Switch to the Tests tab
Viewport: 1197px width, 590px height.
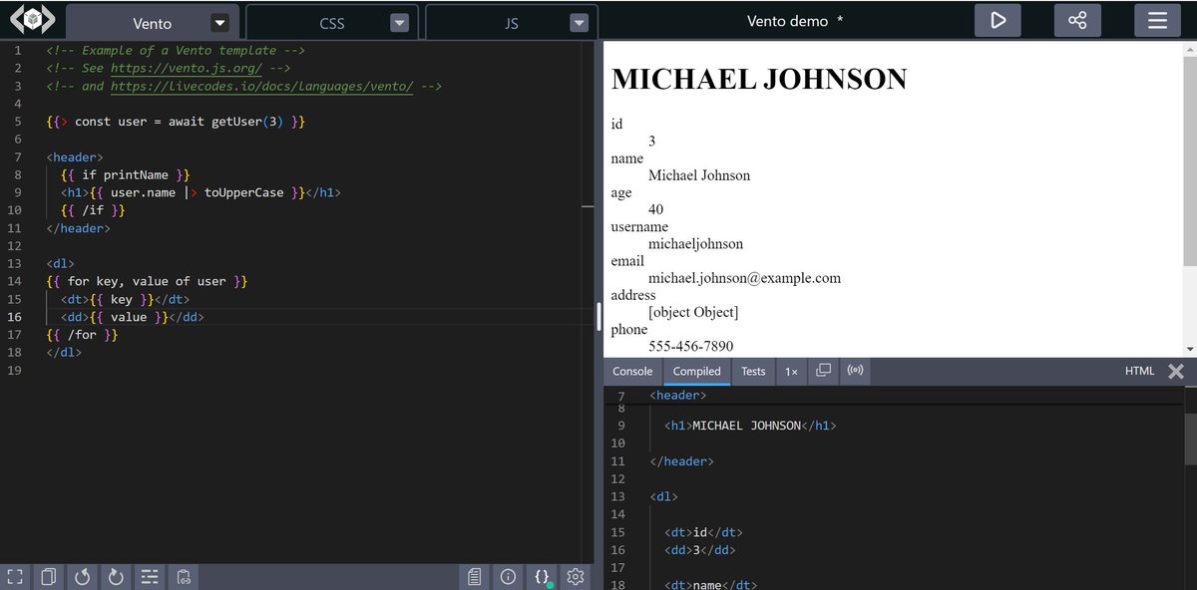tap(753, 371)
